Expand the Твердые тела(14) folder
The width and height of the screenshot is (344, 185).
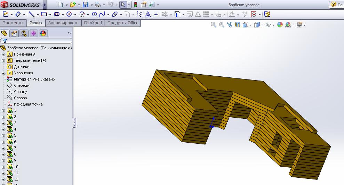tap(3, 60)
